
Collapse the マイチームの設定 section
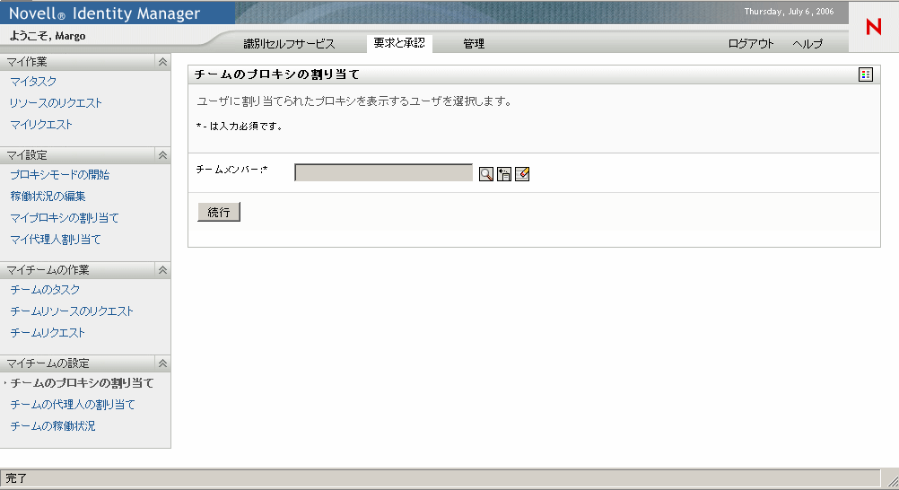162,363
